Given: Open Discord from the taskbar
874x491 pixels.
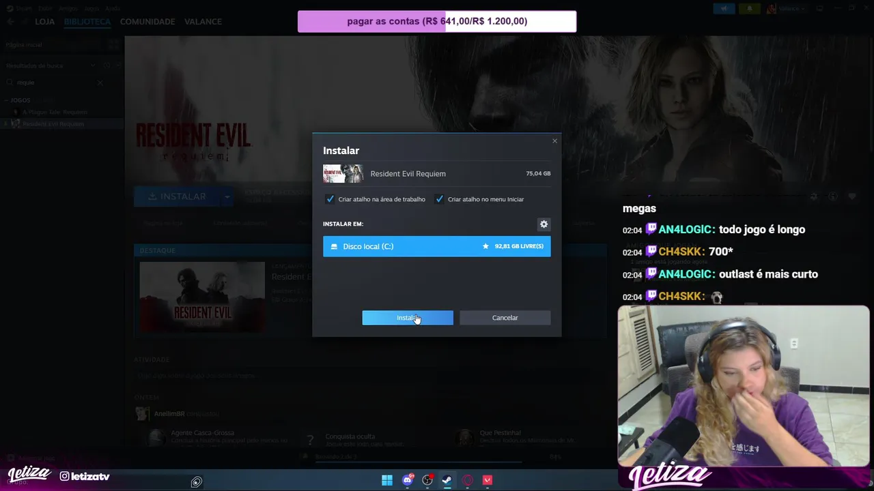Looking at the screenshot, I should [408, 480].
